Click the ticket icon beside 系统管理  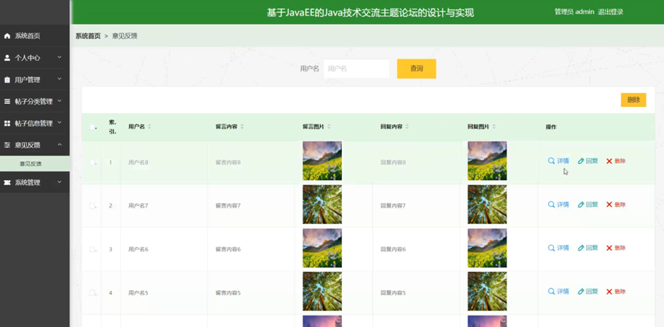[7, 182]
